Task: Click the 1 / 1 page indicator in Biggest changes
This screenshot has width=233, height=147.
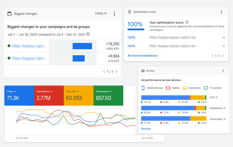Action: 110,72
